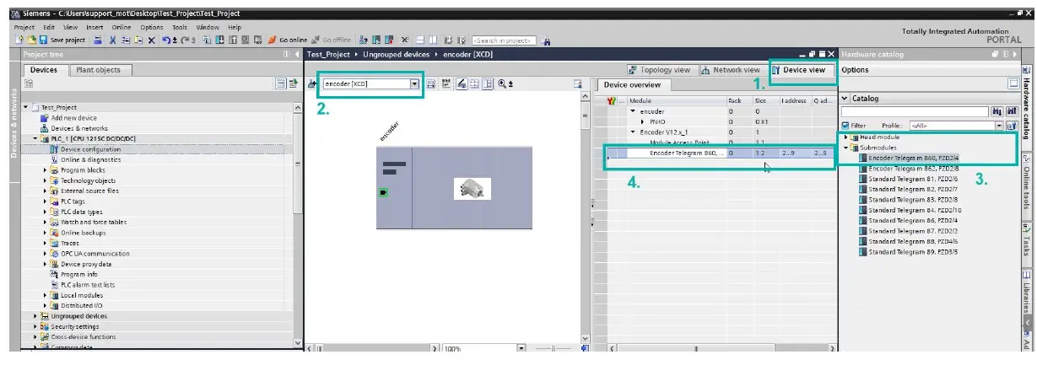Click the show address labels icon in device toolbar

click(x=462, y=83)
